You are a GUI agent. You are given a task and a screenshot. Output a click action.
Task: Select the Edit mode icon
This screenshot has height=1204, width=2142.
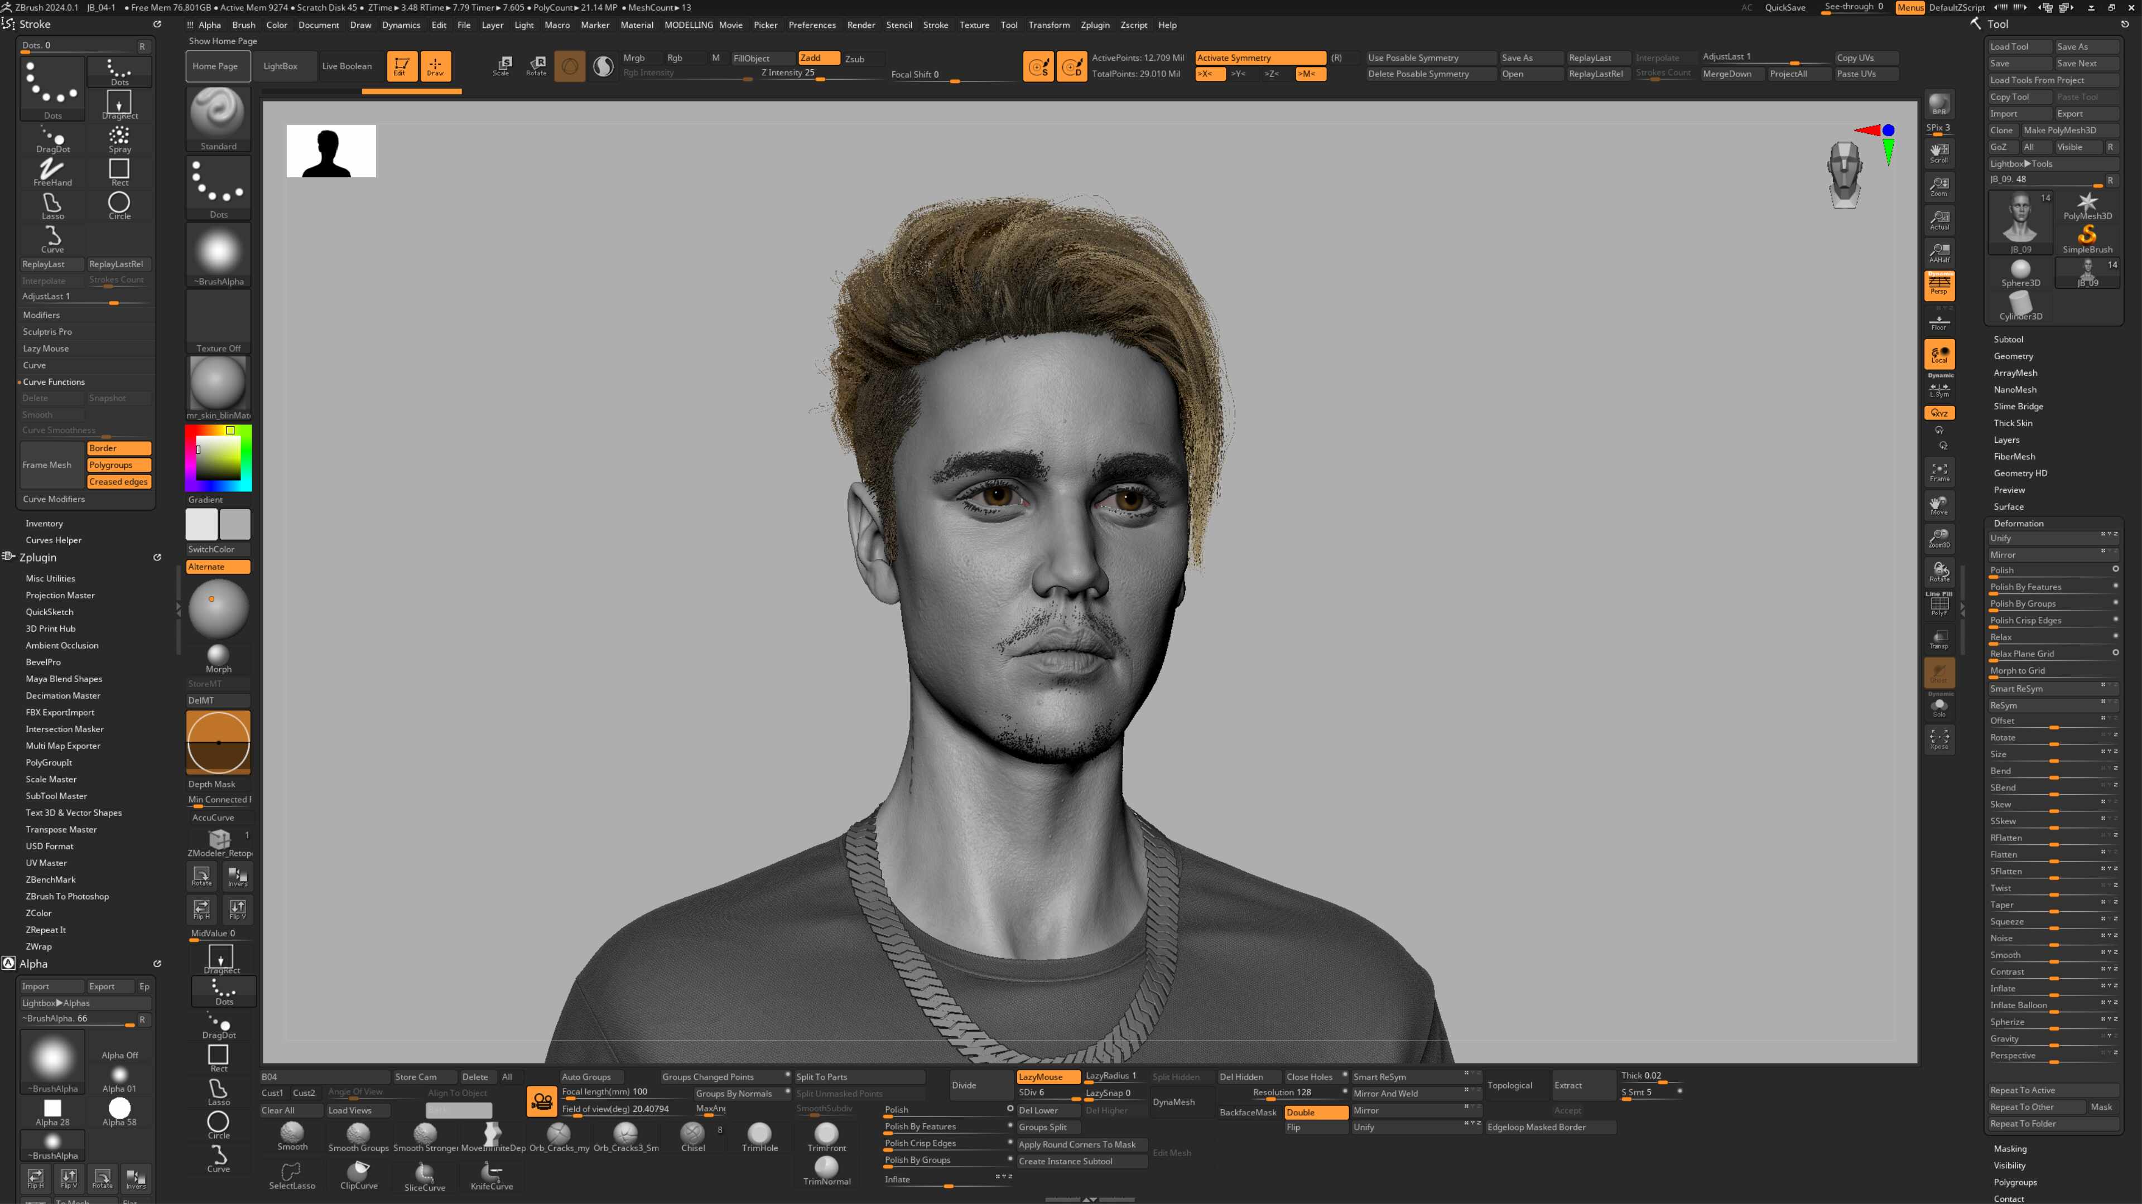point(401,66)
